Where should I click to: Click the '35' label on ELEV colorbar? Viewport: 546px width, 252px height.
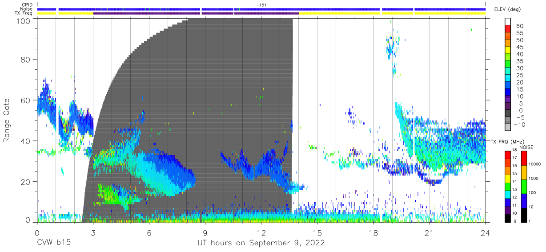(x=519, y=61)
